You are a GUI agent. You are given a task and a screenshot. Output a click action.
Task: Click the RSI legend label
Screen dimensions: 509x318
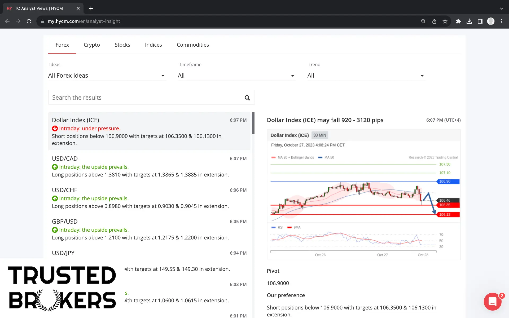click(x=280, y=227)
